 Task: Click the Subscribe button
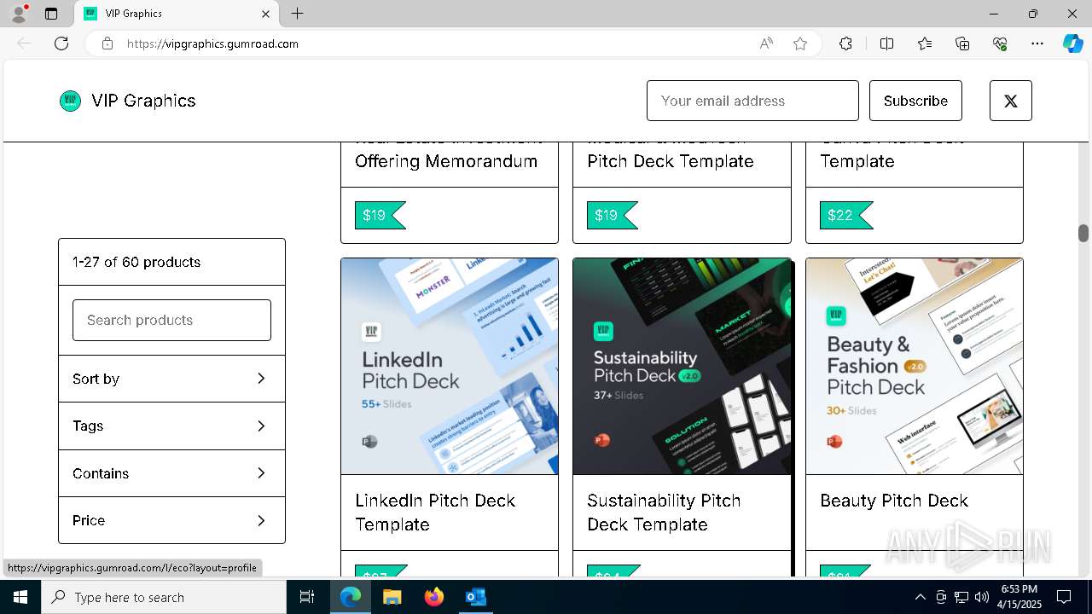[x=915, y=101]
